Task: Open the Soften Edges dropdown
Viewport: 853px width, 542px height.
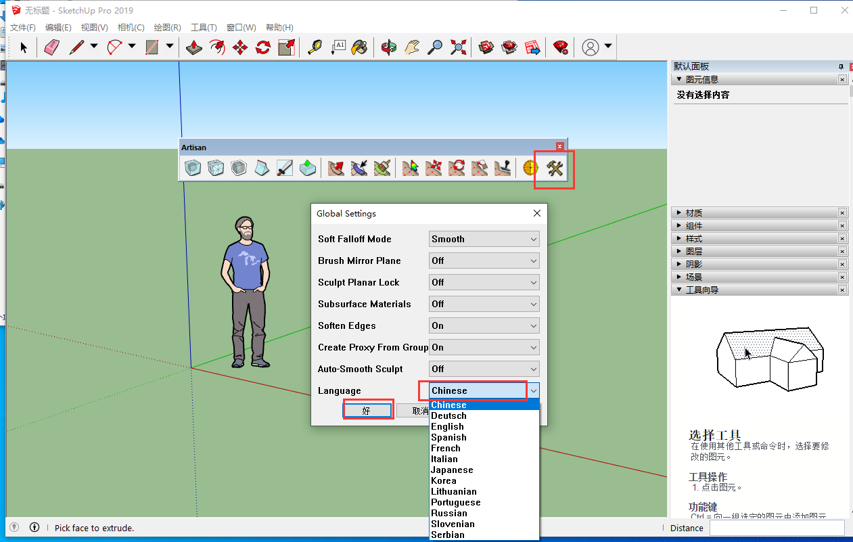Action: point(484,325)
